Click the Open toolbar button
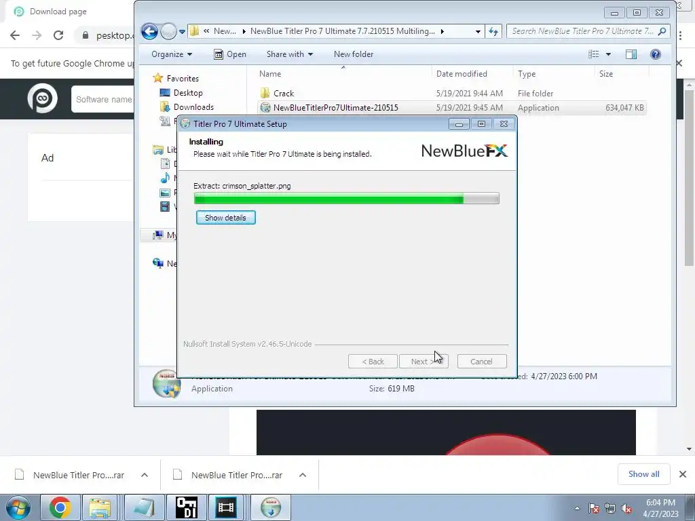 tap(230, 54)
